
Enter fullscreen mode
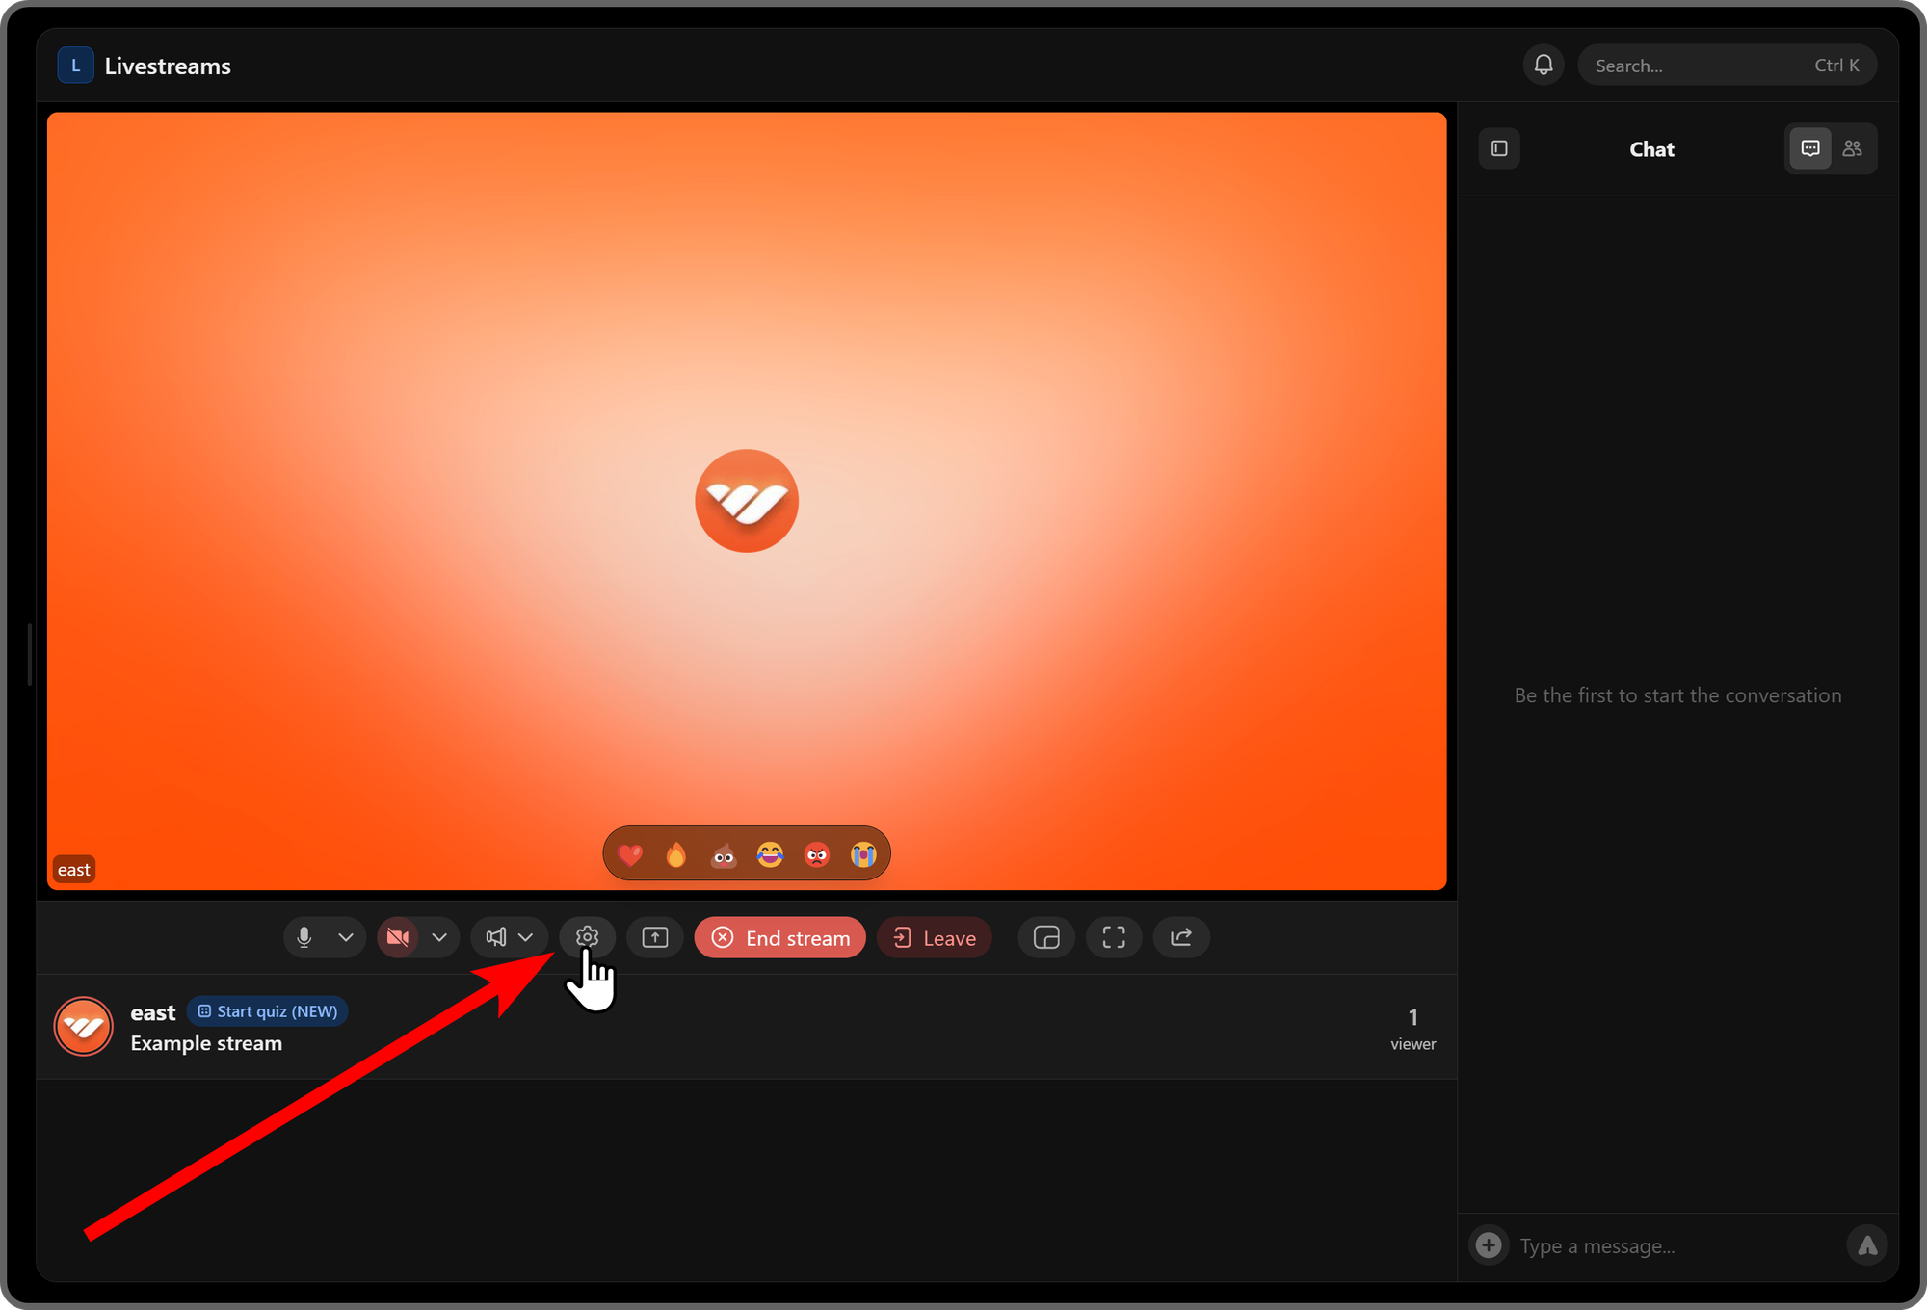[1114, 937]
